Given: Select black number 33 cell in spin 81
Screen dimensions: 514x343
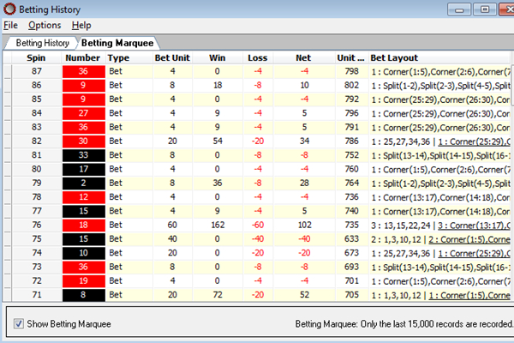Looking at the screenshot, I should 83,155.
